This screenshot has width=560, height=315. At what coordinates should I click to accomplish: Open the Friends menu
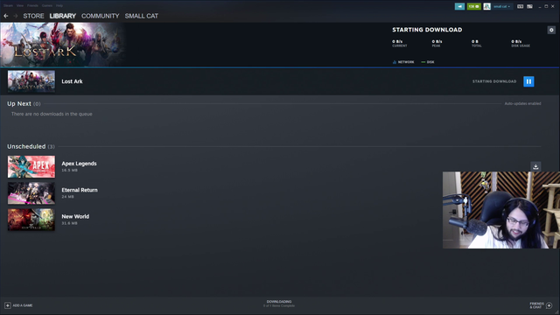(32, 6)
